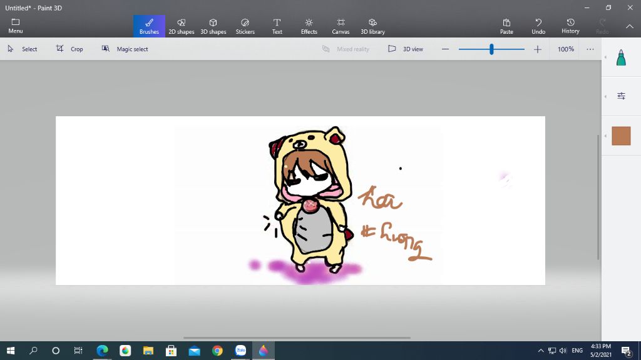Open the Text tool tab
641x360 pixels.
click(277, 26)
